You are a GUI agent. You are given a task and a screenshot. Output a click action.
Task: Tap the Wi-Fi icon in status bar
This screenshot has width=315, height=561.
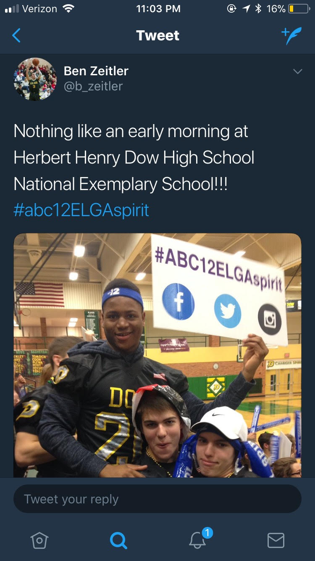(x=68, y=8)
